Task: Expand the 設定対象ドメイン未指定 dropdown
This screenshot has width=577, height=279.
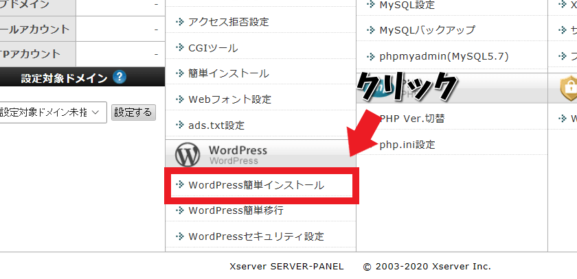Action: point(52,112)
